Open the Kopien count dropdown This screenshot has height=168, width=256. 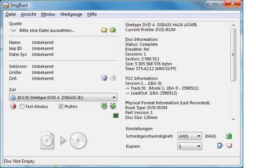(x=190, y=146)
